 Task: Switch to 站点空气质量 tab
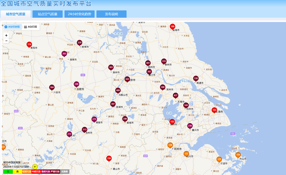coord(48,14)
